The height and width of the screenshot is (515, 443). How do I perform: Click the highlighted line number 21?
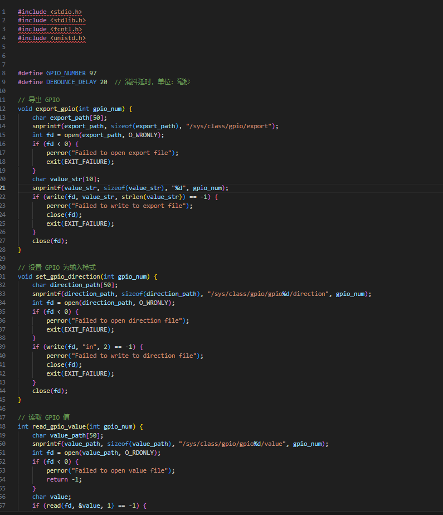[3, 188]
